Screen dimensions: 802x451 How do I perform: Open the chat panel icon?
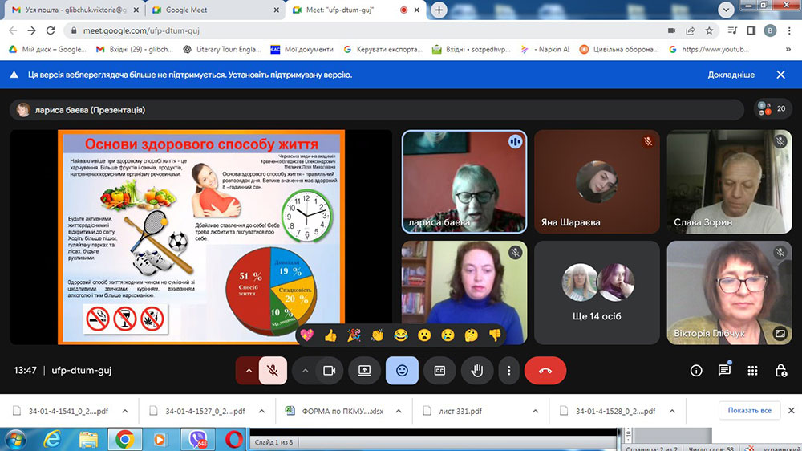point(724,371)
